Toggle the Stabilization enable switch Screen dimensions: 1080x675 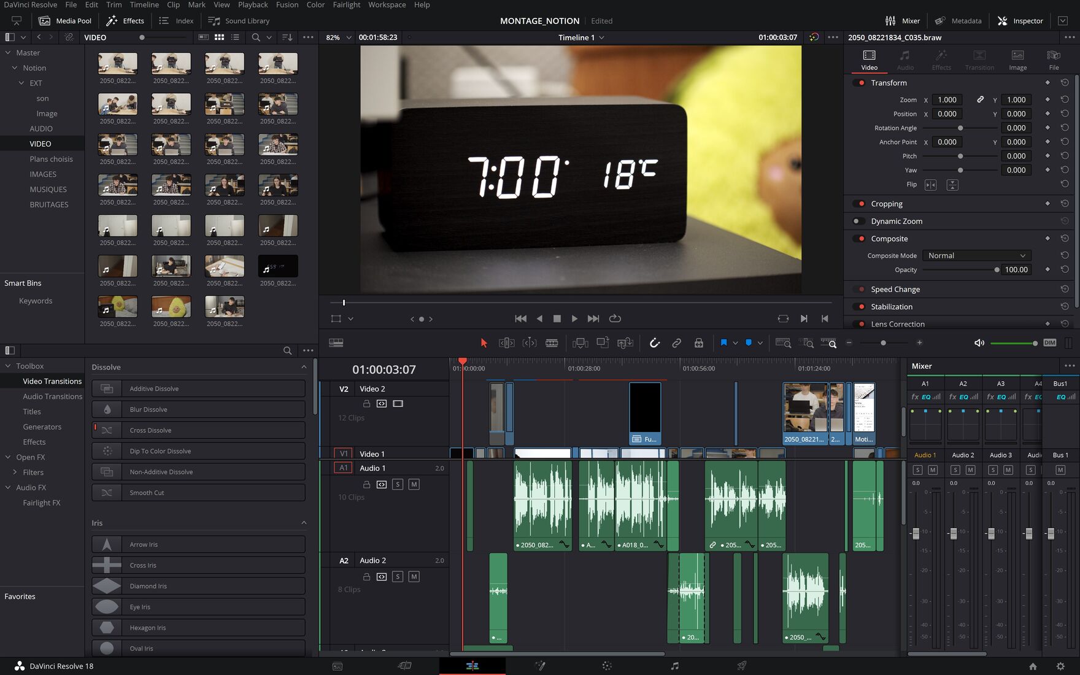click(x=859, y=307)
